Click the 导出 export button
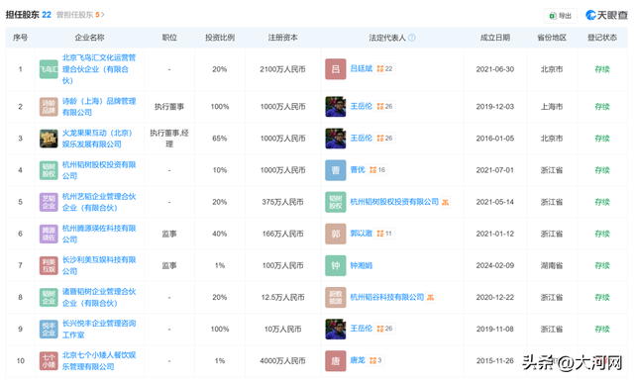This screenshot has height=382, width=634. tap(560, 16)
